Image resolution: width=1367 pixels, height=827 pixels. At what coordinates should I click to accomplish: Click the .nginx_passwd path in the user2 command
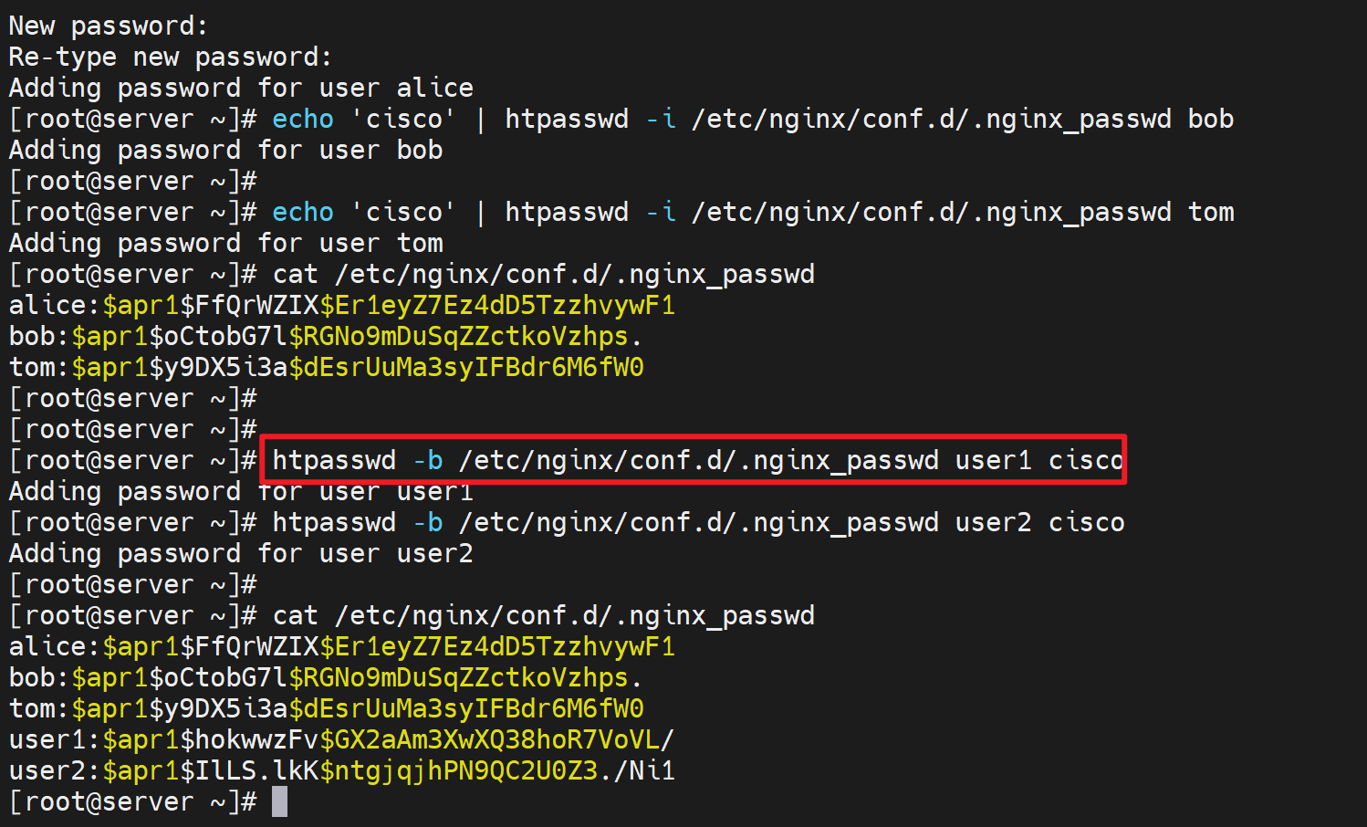pyautogui.click(x=699, y=522)
